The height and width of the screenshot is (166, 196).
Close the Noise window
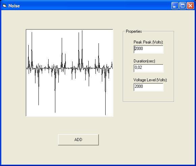tap(190, 6)
